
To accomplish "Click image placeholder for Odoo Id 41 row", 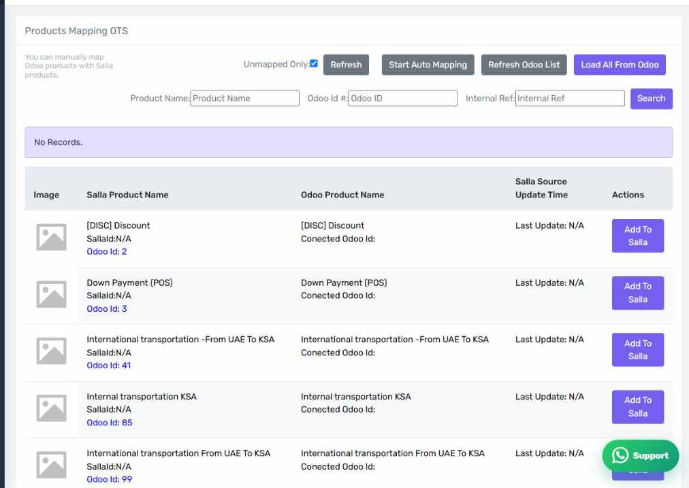I will pyautogui.click(x=52, y=351).
